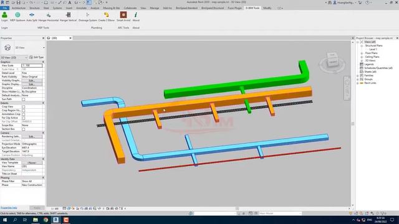
Task: Open the Properties help link
Action: click(9, 208)
